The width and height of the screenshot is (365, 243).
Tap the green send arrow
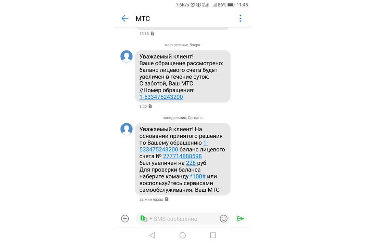[x=240, y=218]
